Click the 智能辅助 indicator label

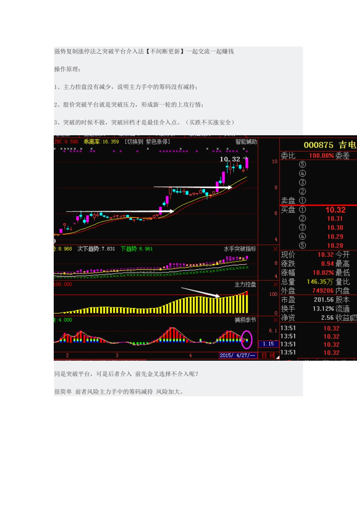pos(246,142)
